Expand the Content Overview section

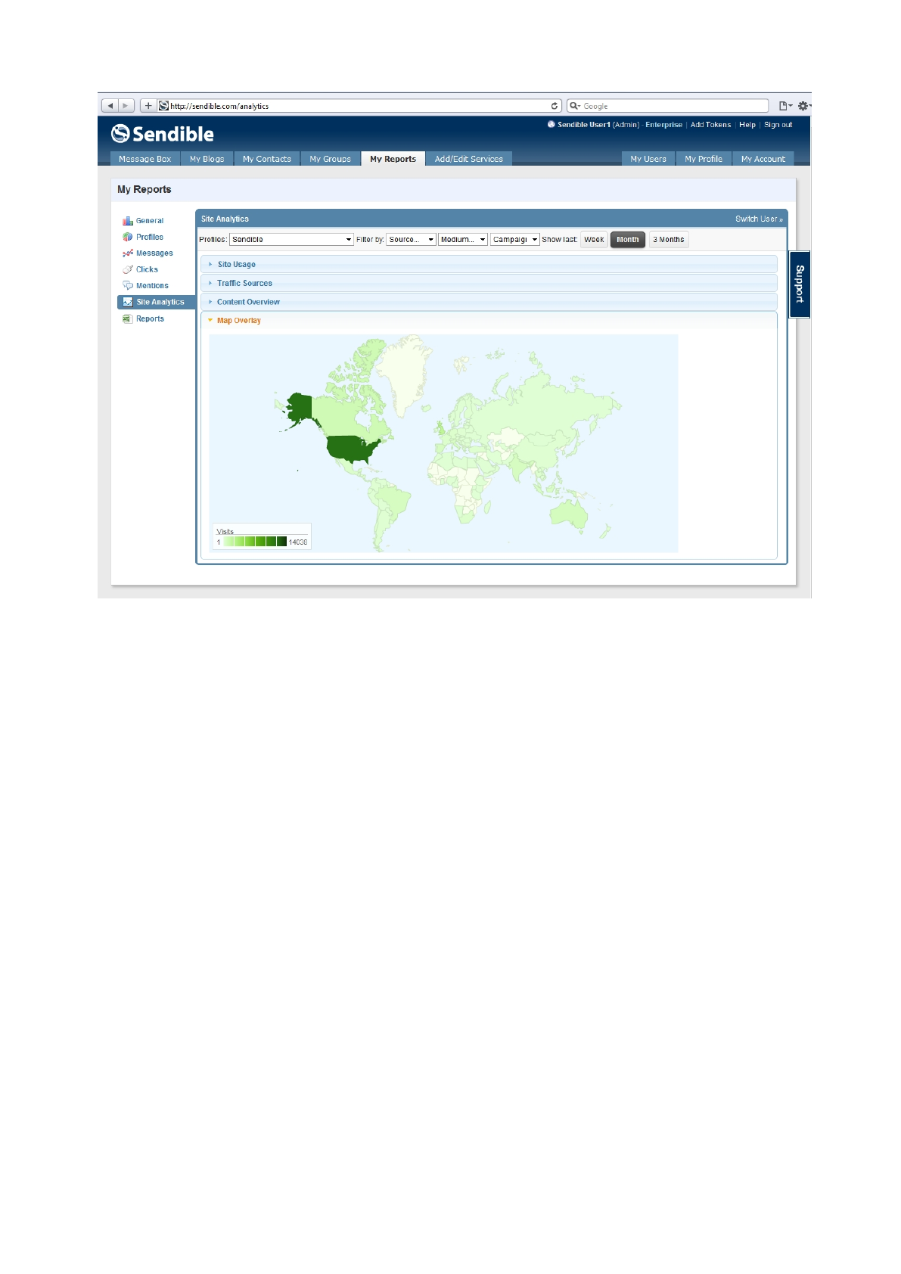[489, 302]
